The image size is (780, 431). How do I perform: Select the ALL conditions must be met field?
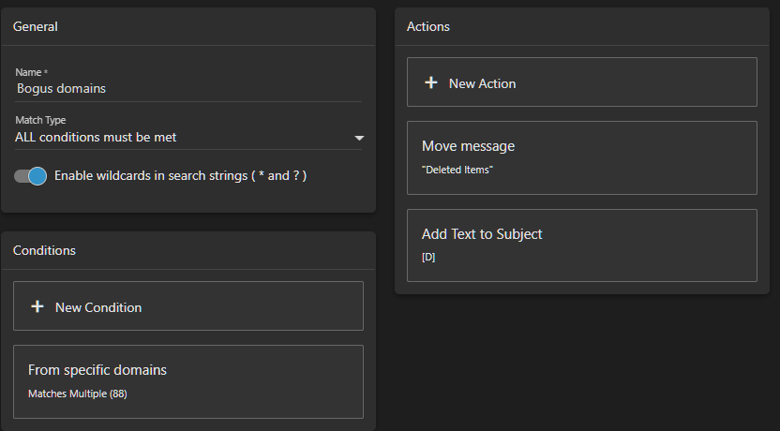(188, 137)
